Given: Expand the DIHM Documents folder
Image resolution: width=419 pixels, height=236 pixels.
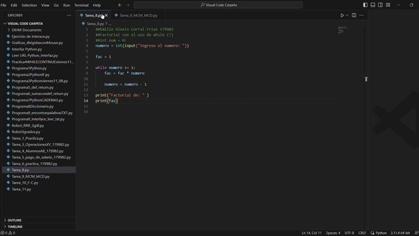Looking at the screenshot, I should (x=26, y=30).
